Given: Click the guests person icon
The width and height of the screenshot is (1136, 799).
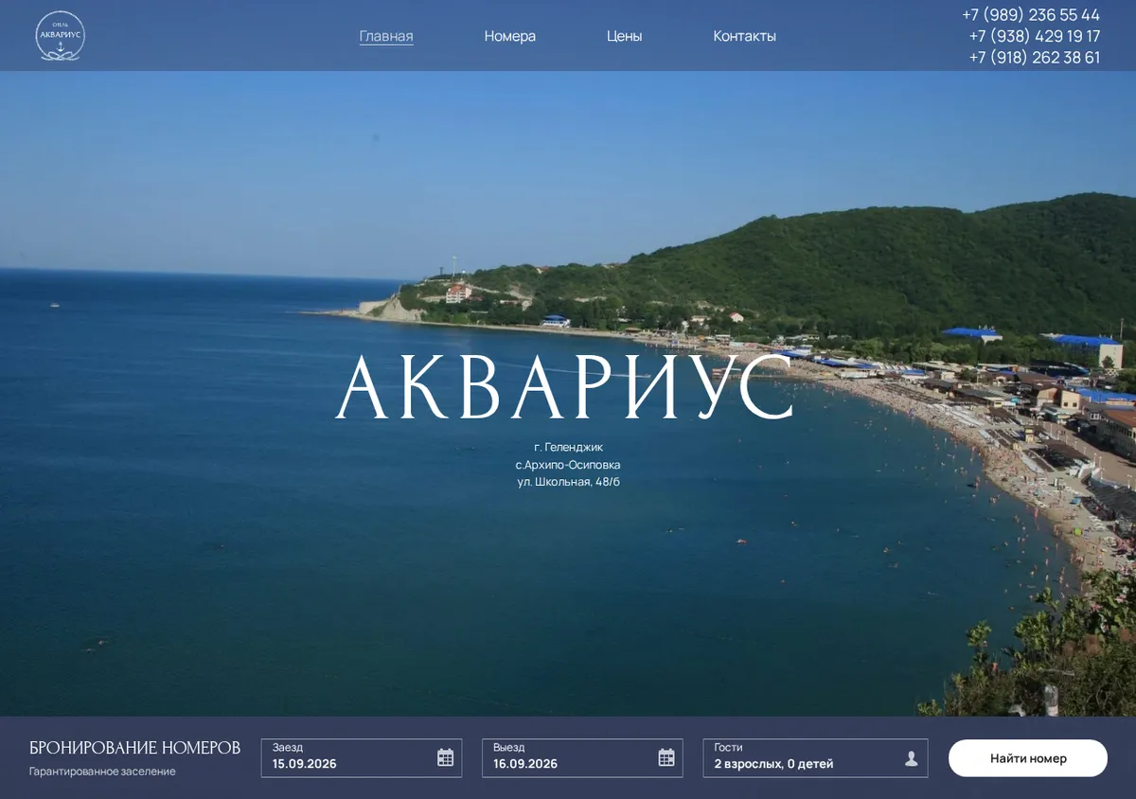Looking at the screenshot, I should [x=912, y=758].
